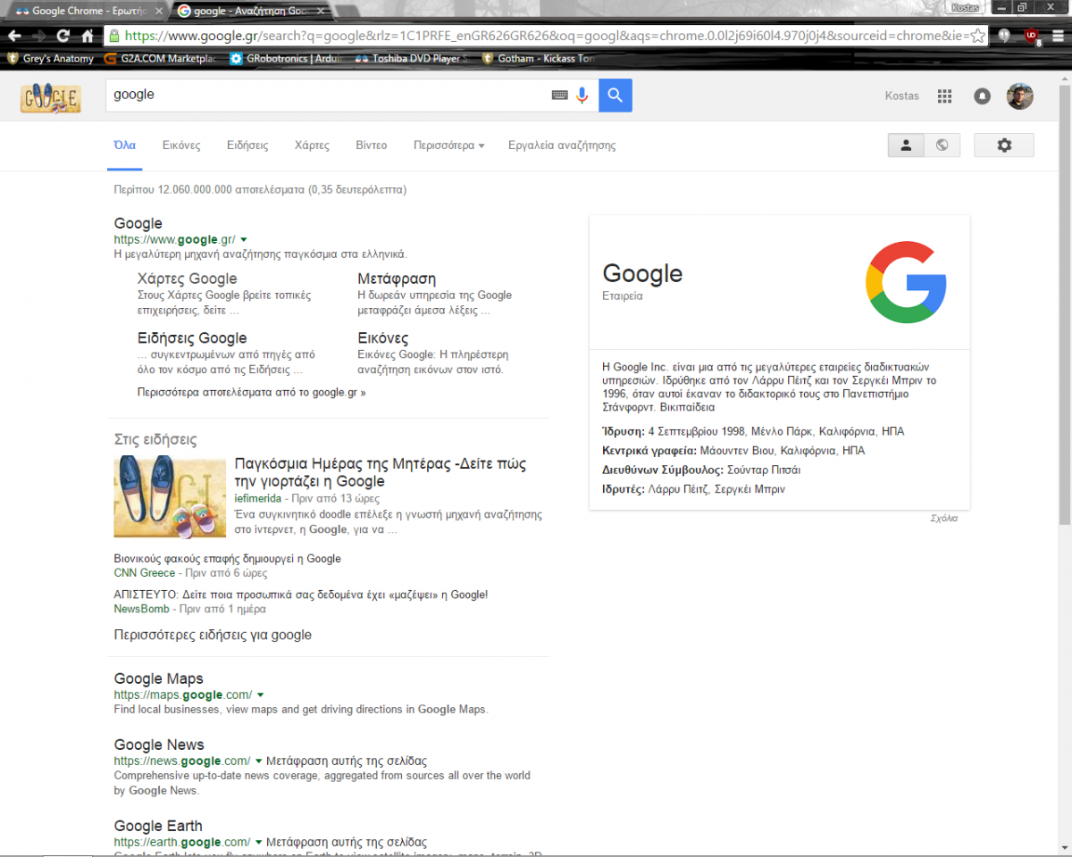This screenshot has height=857, width=1072.
Task: Open the Εικόνες sitelink
Action: [383, 338]
